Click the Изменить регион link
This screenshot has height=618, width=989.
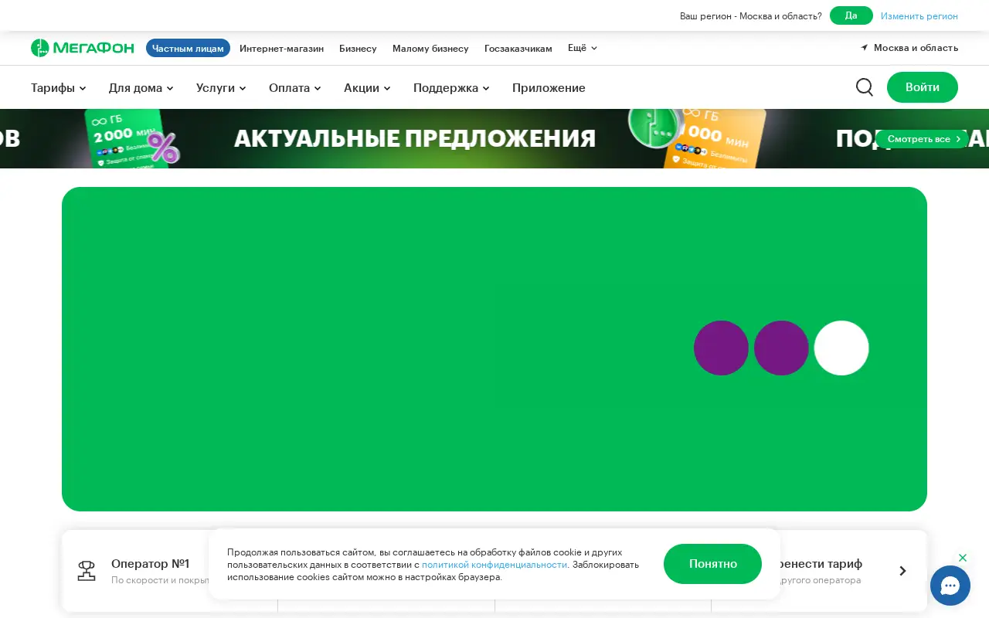point(919,15)
